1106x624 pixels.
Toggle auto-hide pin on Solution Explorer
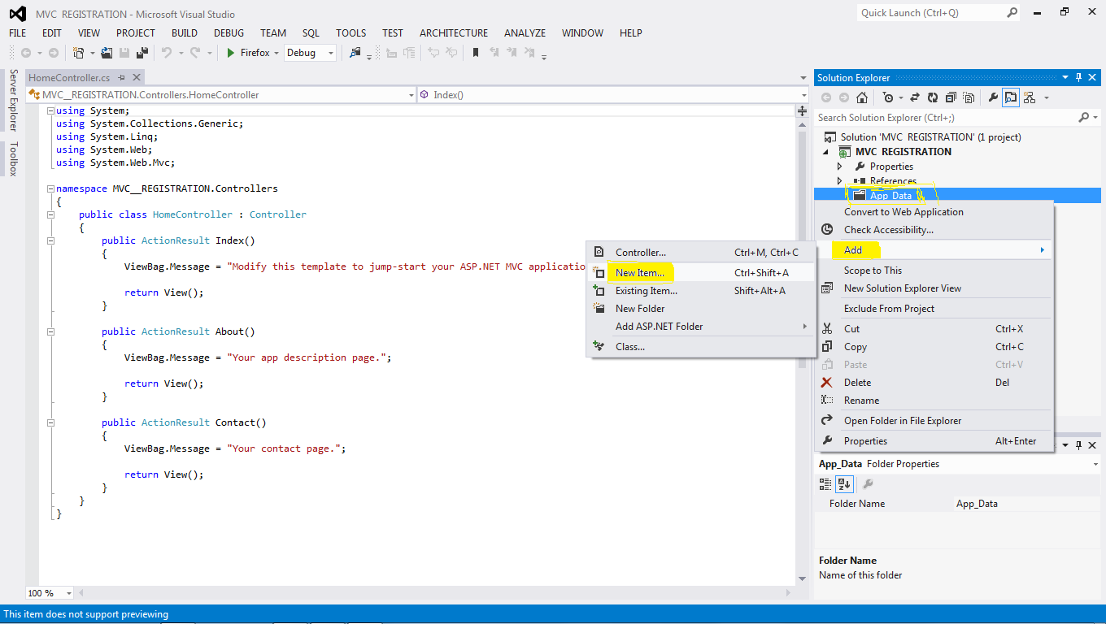[x=1079, y=77]
